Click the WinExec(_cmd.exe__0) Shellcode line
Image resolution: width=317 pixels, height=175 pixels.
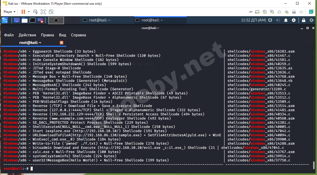pos(62,139)
